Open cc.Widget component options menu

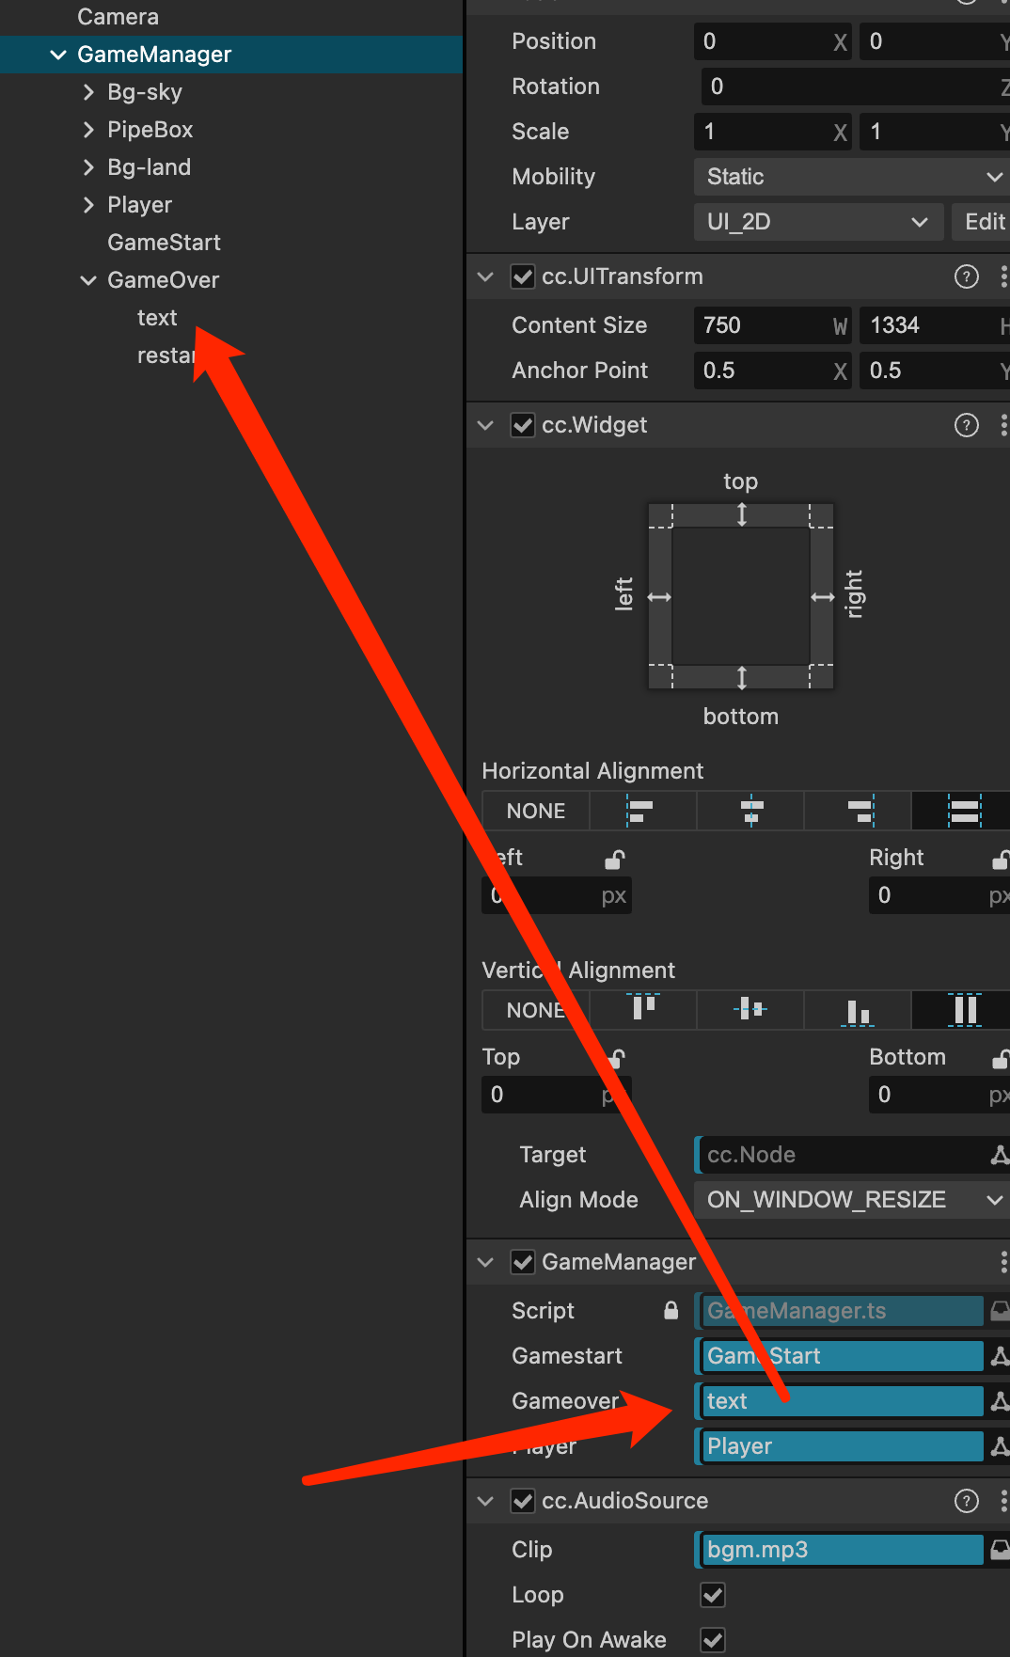(x=1003, y=425)
